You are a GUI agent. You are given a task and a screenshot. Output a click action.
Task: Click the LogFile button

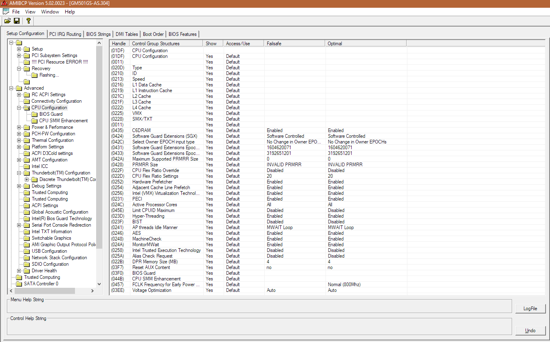pyautogui.click(x=530, y=309)
